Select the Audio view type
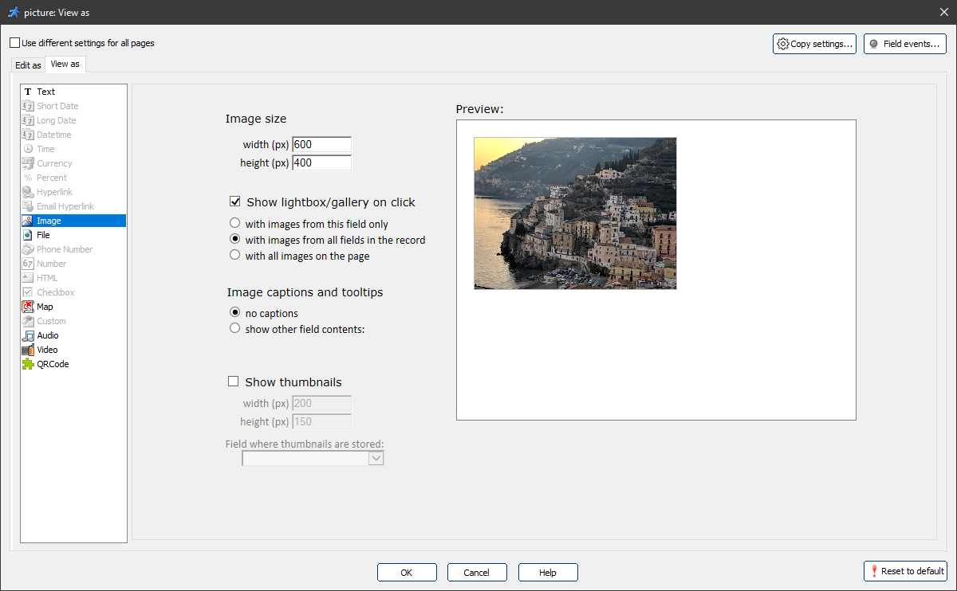Image resolution: width=957 pixels, height=591 pixels. click(x=46, y=335)
